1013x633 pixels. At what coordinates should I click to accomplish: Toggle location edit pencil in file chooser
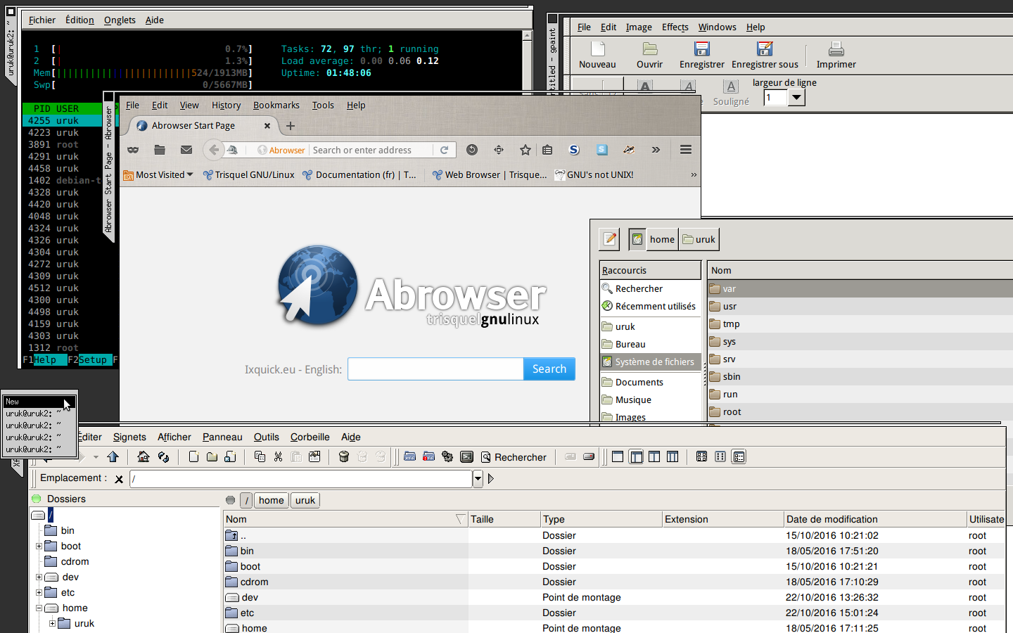pyautogui.click(x=610, y=239)
